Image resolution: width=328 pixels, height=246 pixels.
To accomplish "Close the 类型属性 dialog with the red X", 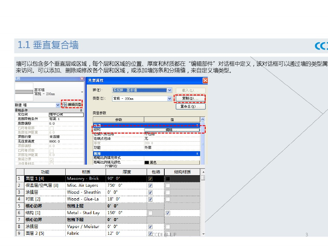I will click(x=205, y=80).
